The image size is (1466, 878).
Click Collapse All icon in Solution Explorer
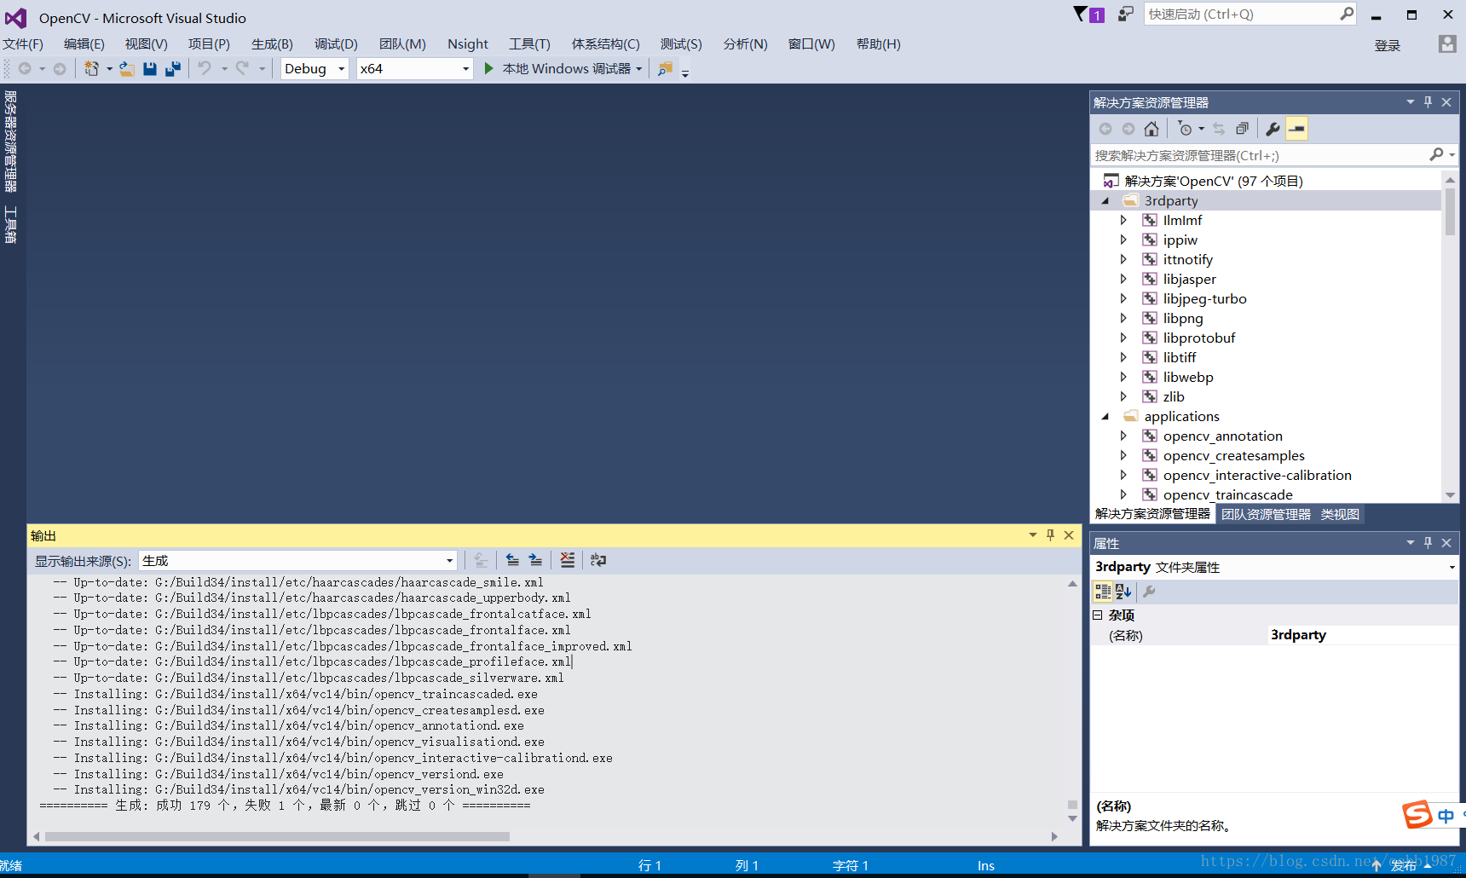(x=1243, y=129)
